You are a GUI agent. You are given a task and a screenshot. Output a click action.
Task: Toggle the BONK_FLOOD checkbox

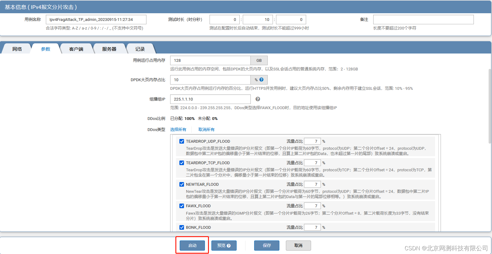click(182, 228)
